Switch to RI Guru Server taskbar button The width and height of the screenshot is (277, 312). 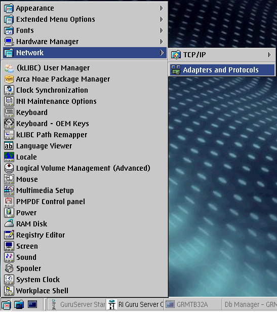135,304
